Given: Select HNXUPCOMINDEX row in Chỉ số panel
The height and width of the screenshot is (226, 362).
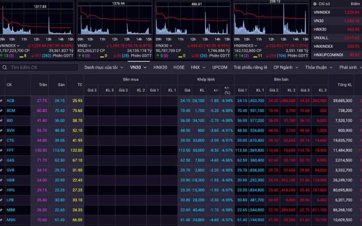Looking at the screenshot, I should [x=337, y=55].
